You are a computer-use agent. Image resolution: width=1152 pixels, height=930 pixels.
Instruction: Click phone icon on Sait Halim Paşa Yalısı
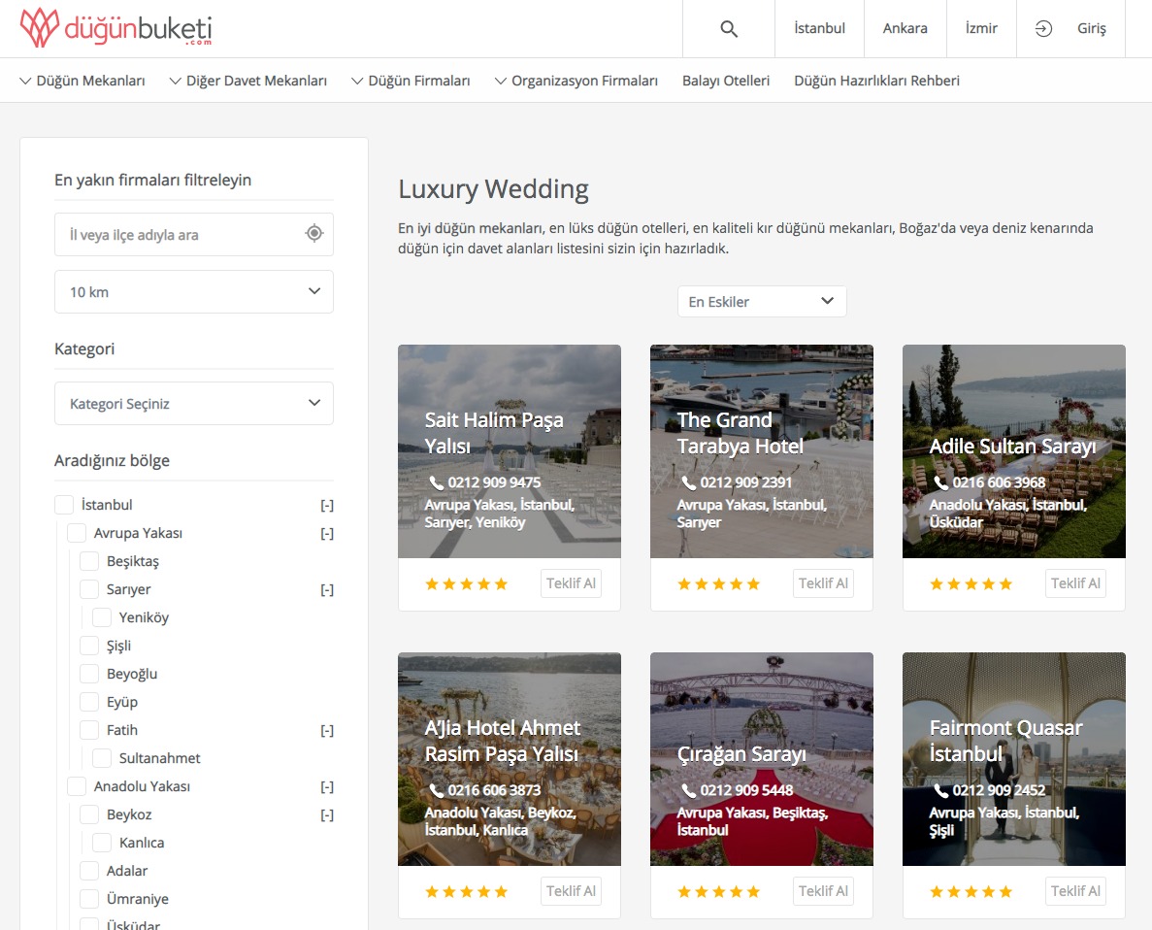point(437,482)
